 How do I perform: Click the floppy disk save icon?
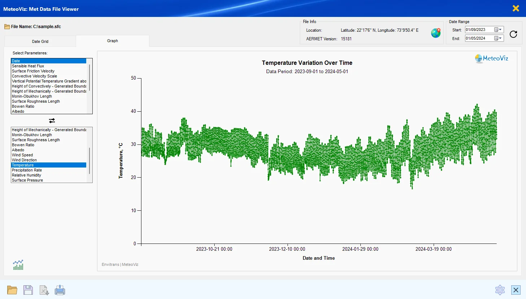[x=28, y=290]
